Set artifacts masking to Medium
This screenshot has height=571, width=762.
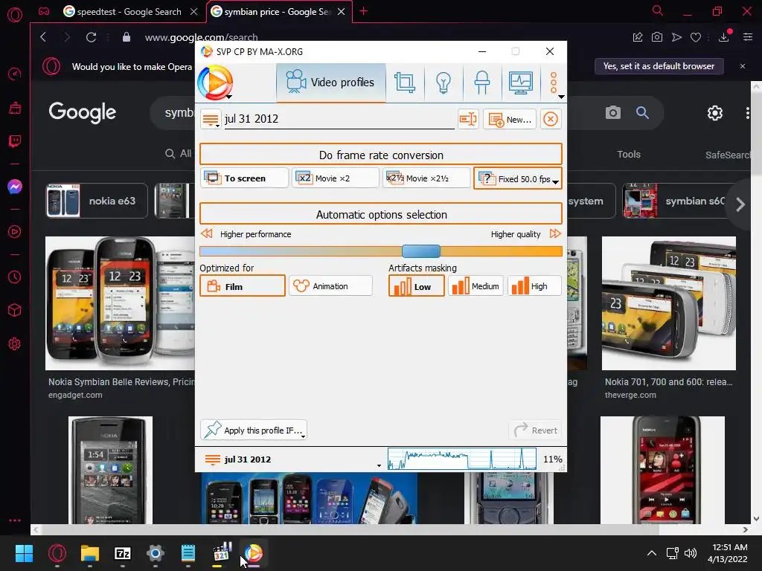475,286
